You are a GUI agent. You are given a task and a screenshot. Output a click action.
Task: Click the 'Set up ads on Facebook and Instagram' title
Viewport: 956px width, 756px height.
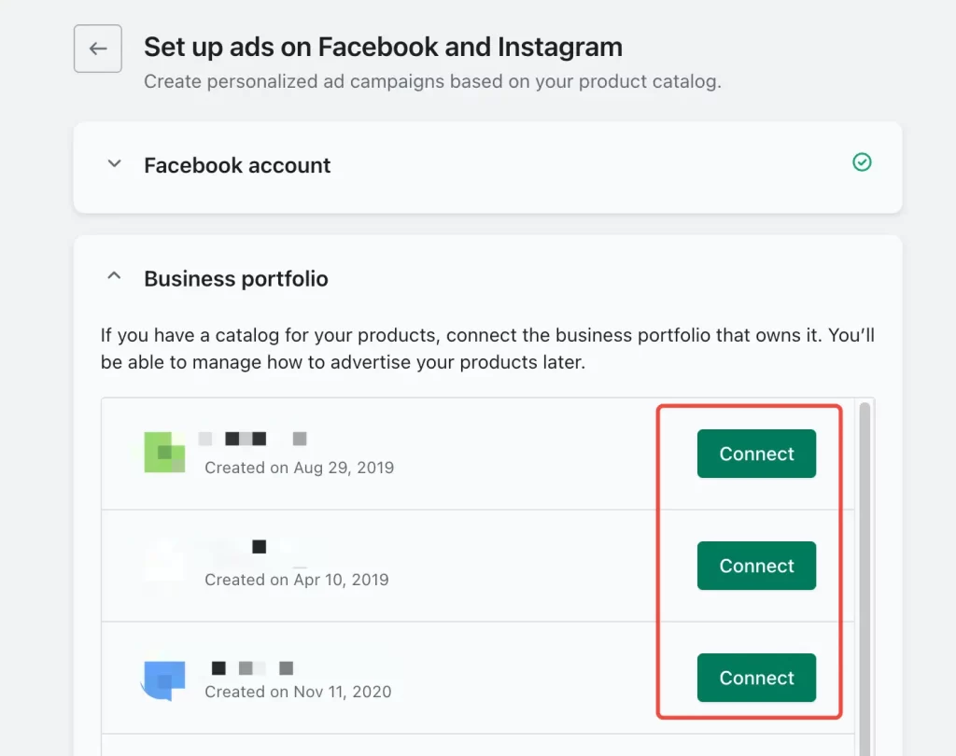pyautogui.click(x=383, y=47)
